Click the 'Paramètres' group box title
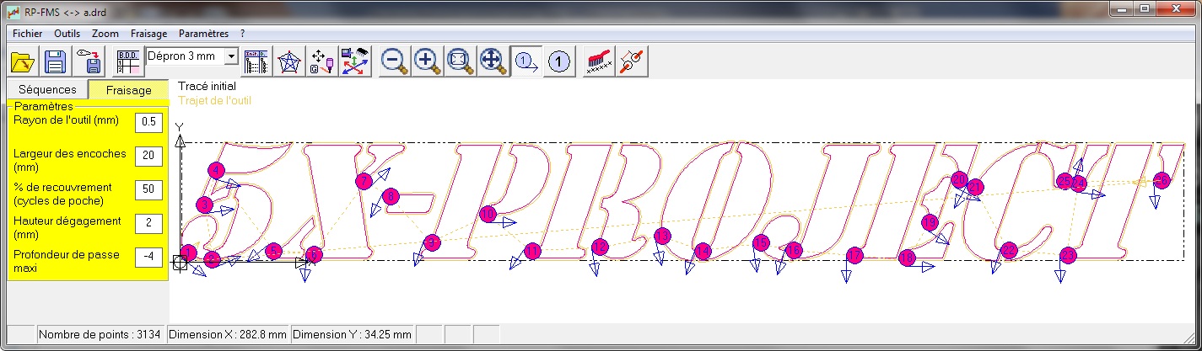Viewport: 1202px width, 351px height. (x=44, y=107)
